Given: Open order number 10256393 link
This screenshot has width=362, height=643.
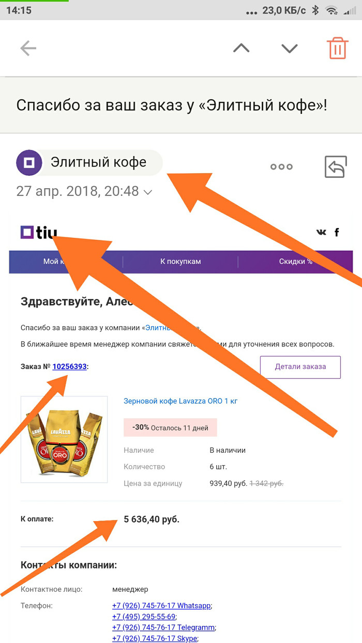Looking at the screenshot, I should (x=69, y=366).
